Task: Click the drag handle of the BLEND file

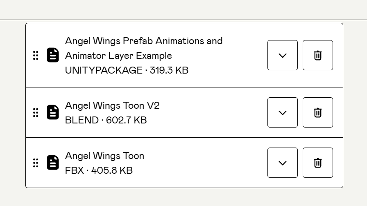Action: tap(36, 112)
